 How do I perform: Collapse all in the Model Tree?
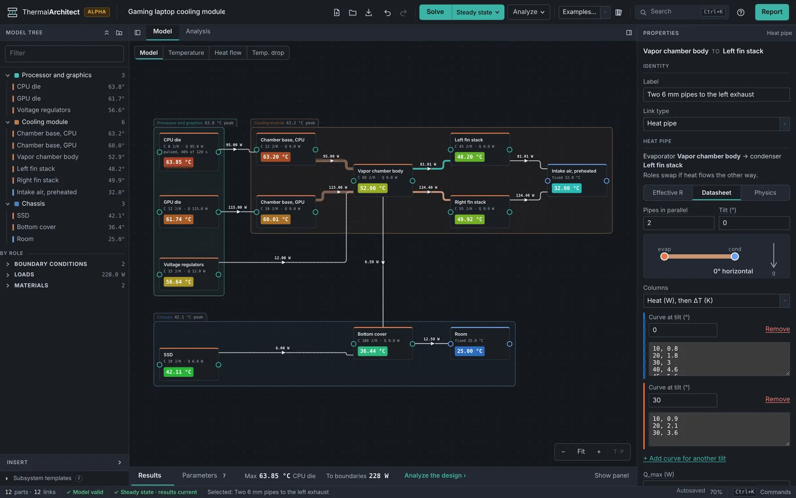[106, 33]
